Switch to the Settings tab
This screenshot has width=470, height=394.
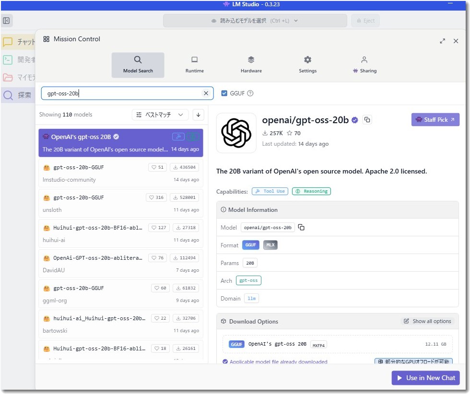point(308,65)
